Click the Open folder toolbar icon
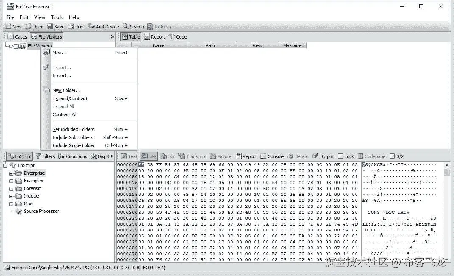Screen dimensions: 454x276 coord(28,26)
